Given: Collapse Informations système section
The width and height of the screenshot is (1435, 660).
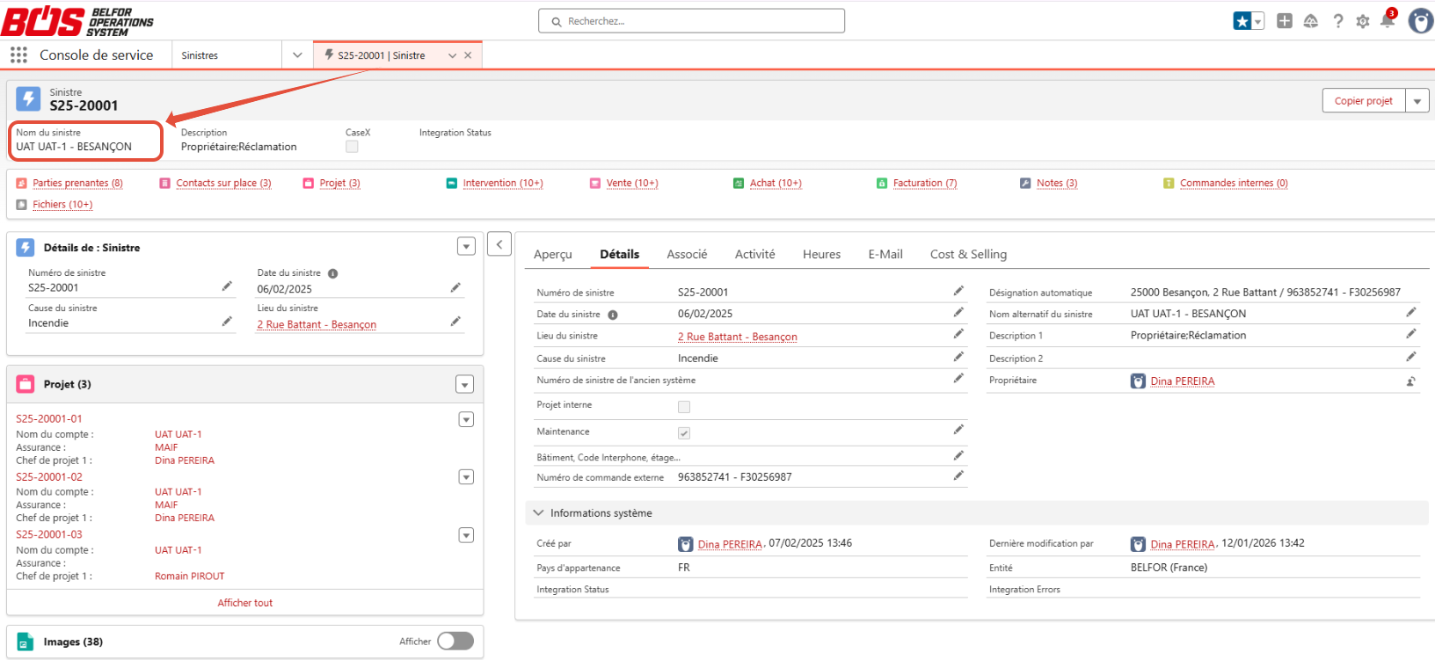Looking at the screenshot, I should (538, 513).
